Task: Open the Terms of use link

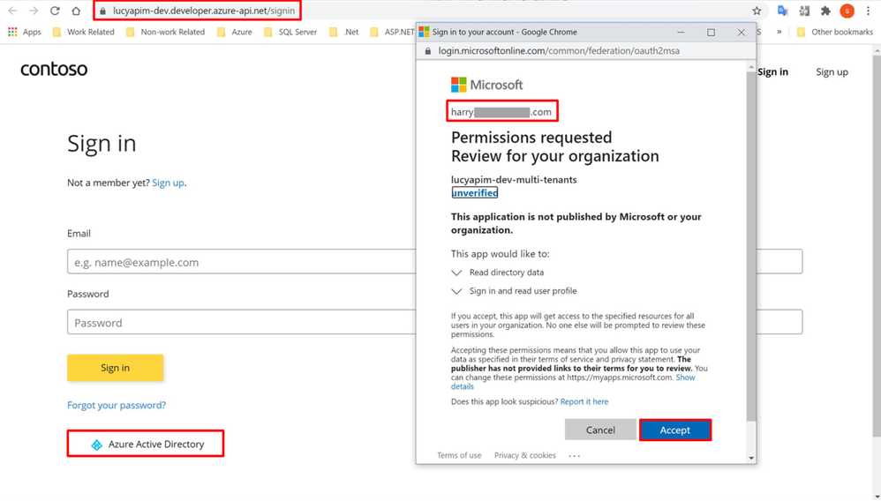Action: (459, 455)
